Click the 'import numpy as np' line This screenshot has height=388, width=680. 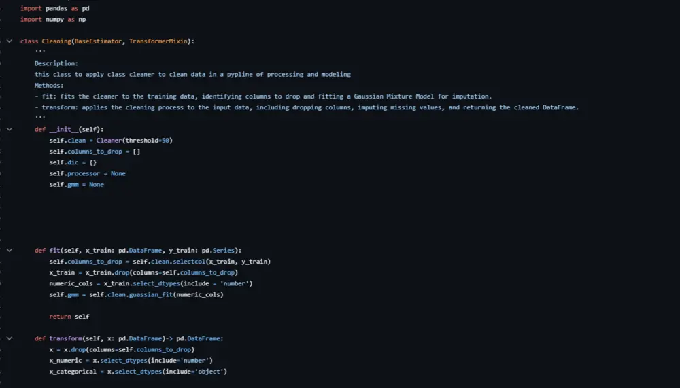tap(53, 19)
